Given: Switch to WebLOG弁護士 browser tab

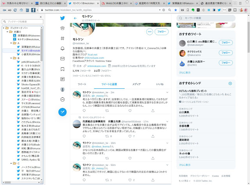Looking at the screenshot, I should [x=117, y=3].
